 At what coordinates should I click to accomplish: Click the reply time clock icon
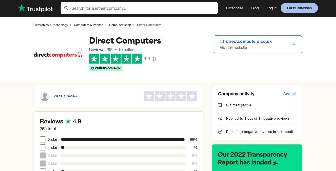[x=220, y=132]
